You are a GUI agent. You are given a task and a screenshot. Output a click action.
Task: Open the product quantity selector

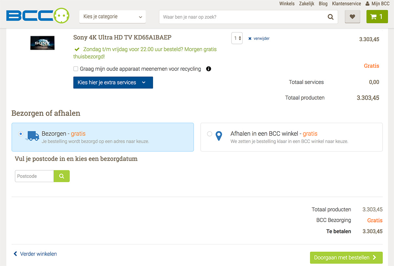click(x=237, y=38)
